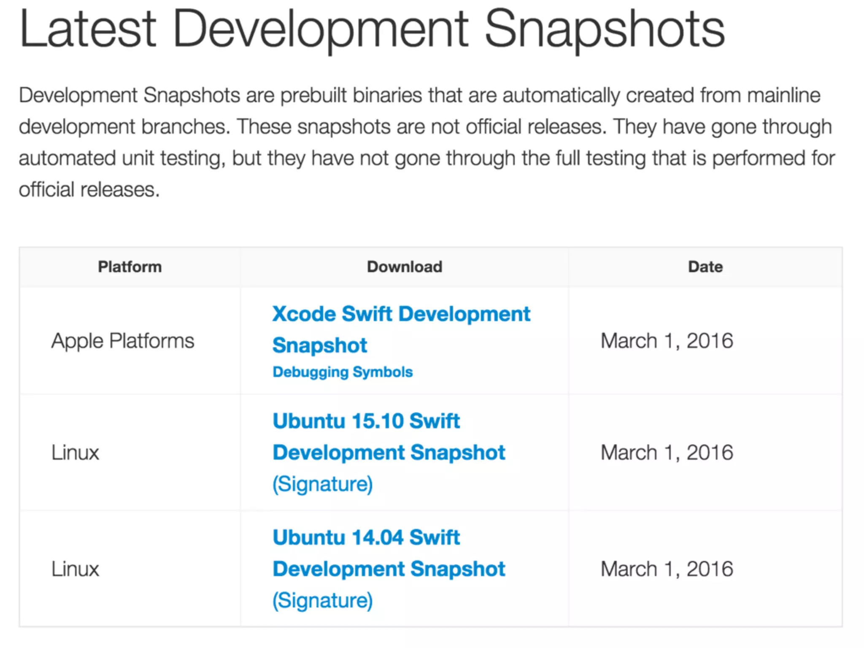Open the Xcode Swift Development Snapshot link
This screenshot has width=864, height=648.
tap(401, 314)
